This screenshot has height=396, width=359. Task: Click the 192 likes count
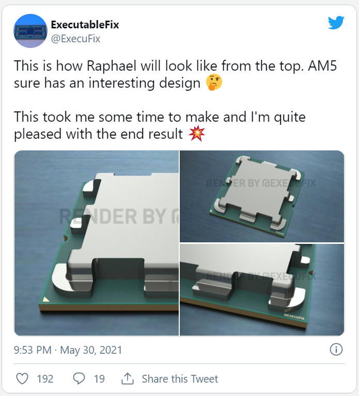tap(45, 379)
